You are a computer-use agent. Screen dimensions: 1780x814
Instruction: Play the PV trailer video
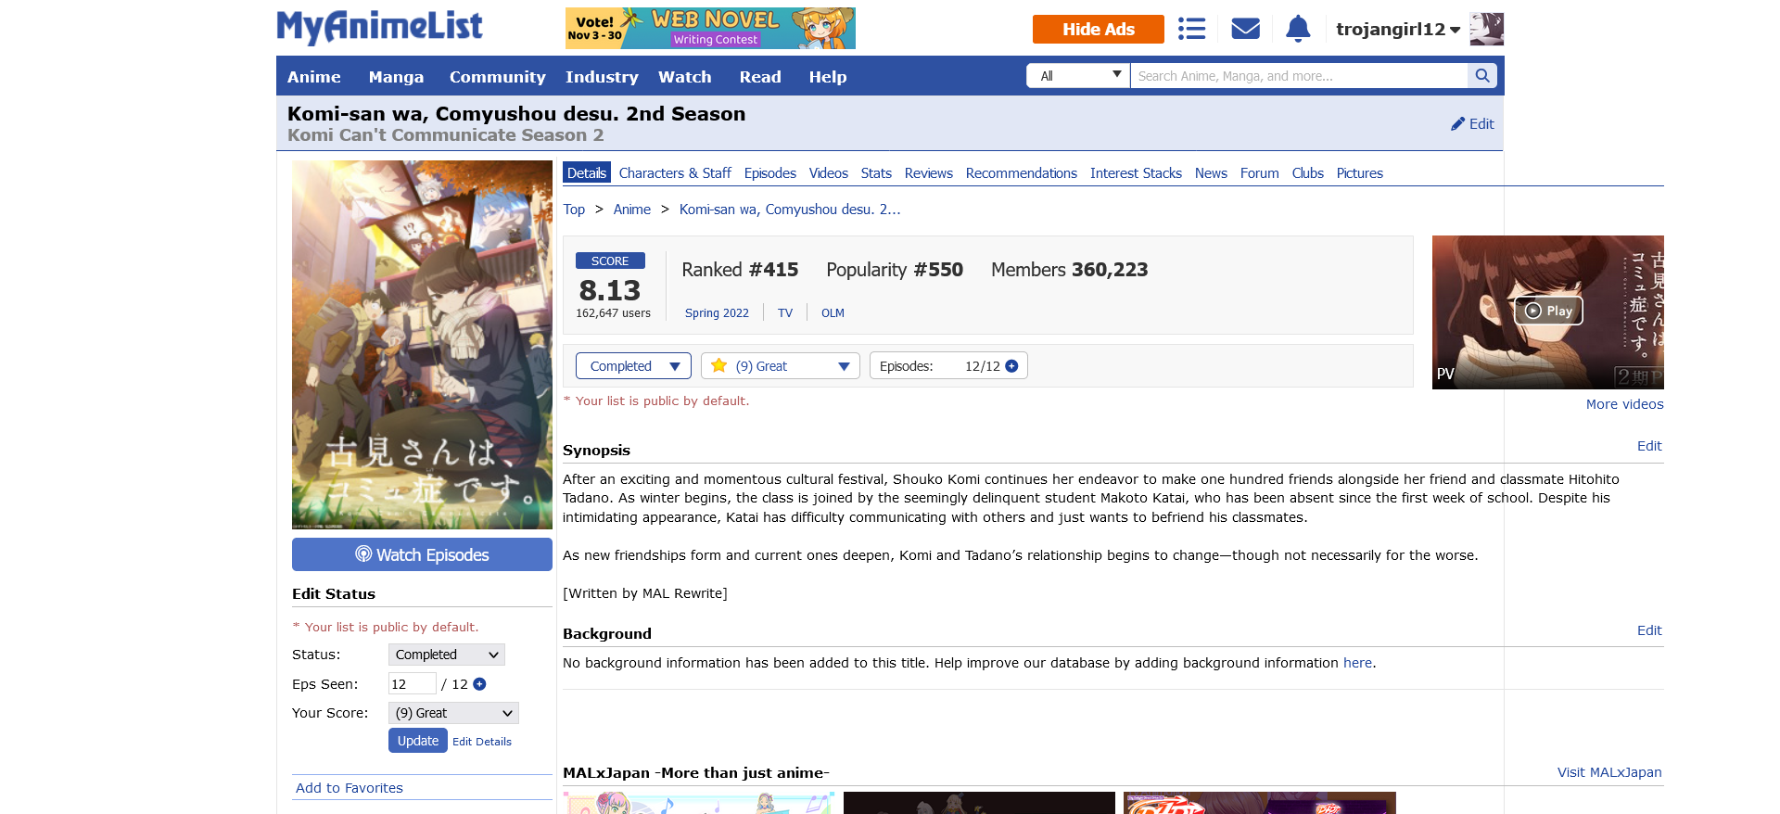pyautogui.click(x=1547, y=312)
